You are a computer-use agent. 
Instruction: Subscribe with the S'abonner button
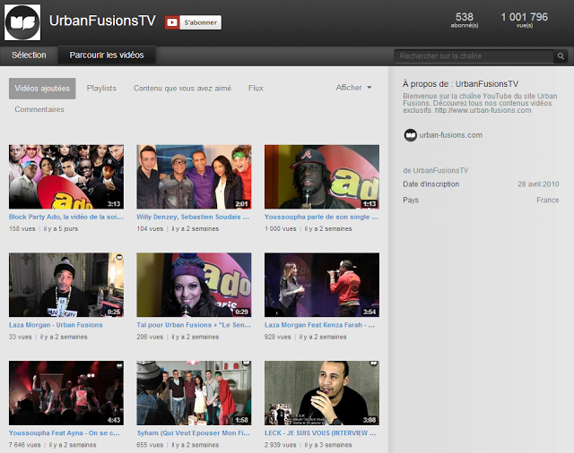tap(201, 22)
